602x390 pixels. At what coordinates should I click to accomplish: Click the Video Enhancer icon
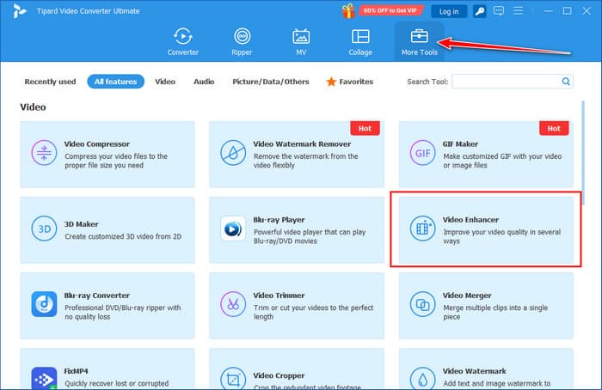click(422, 229)
